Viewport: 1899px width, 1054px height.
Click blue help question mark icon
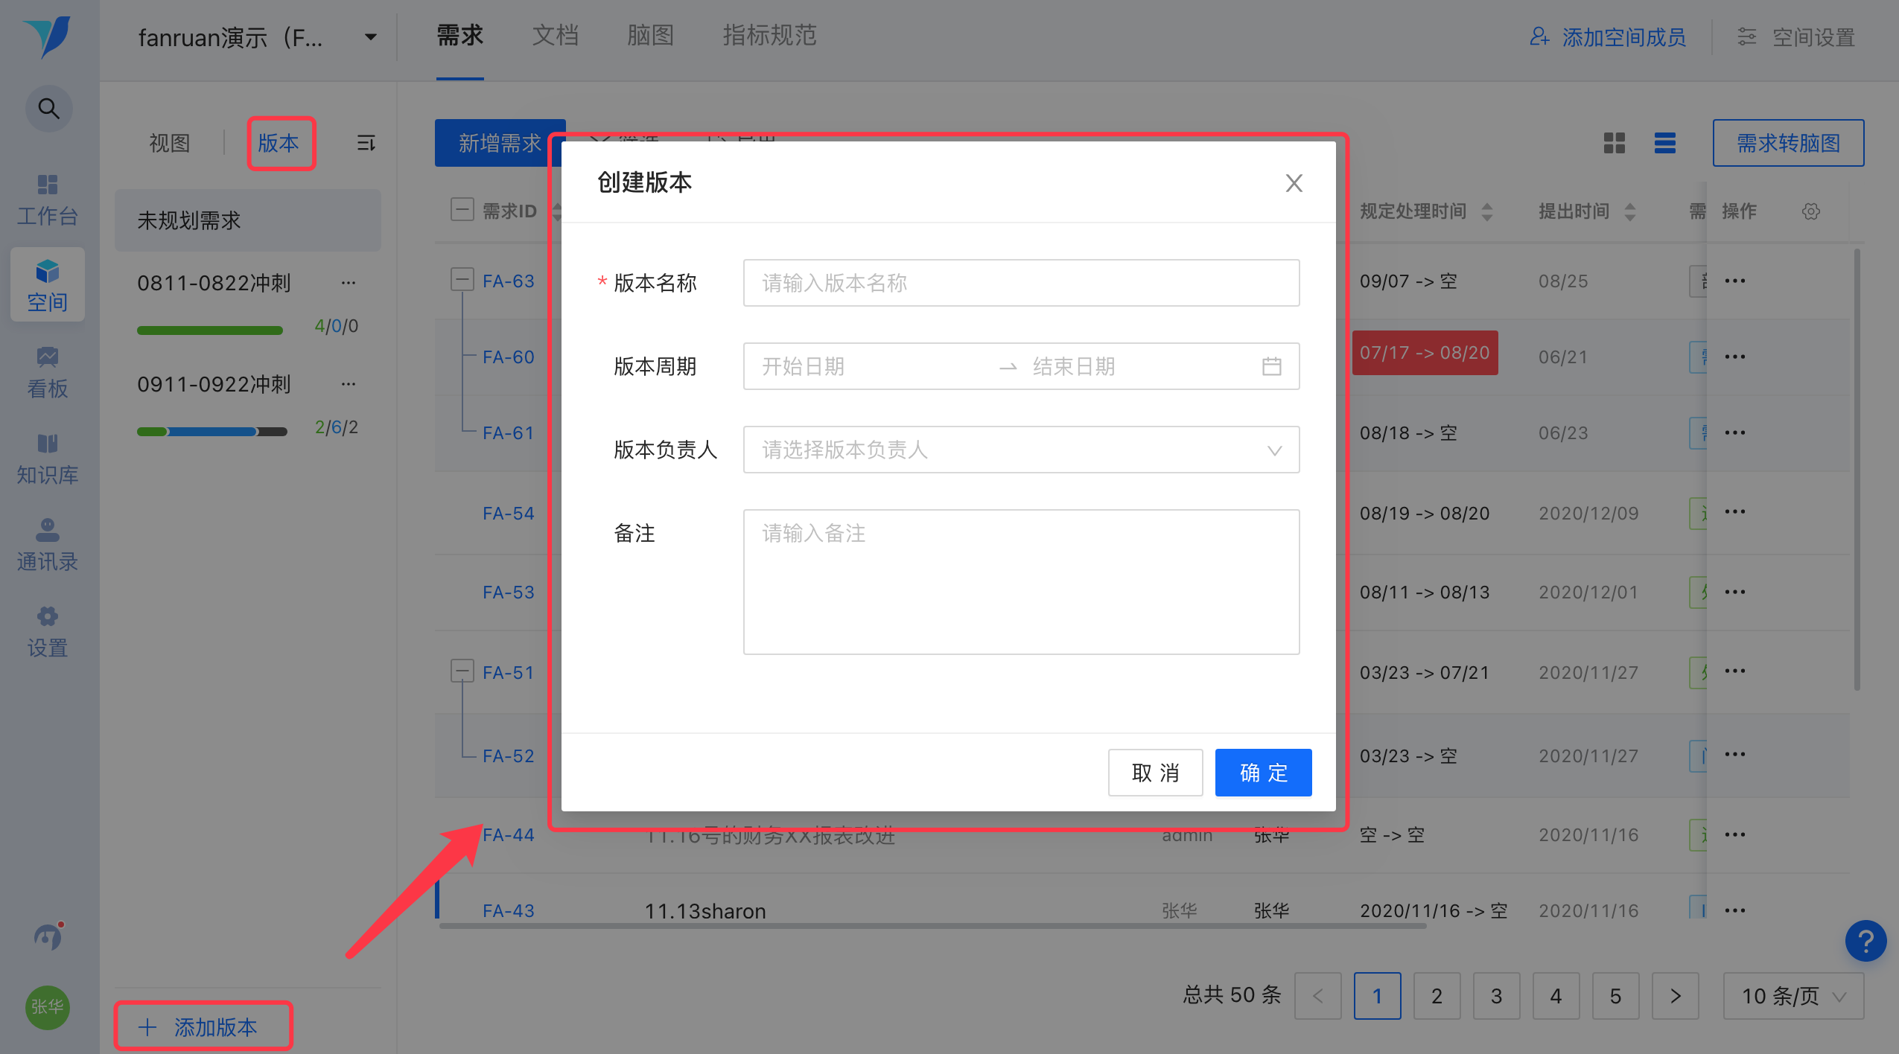coord(1865,942)
